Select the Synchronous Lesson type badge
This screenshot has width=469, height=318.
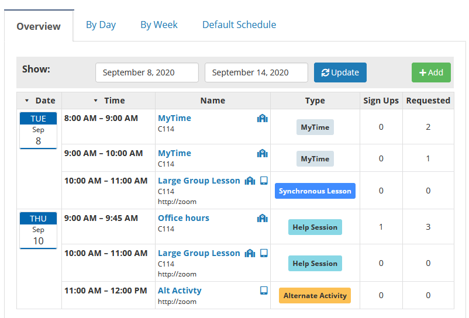pyautogui.click(x=315, y=191)
